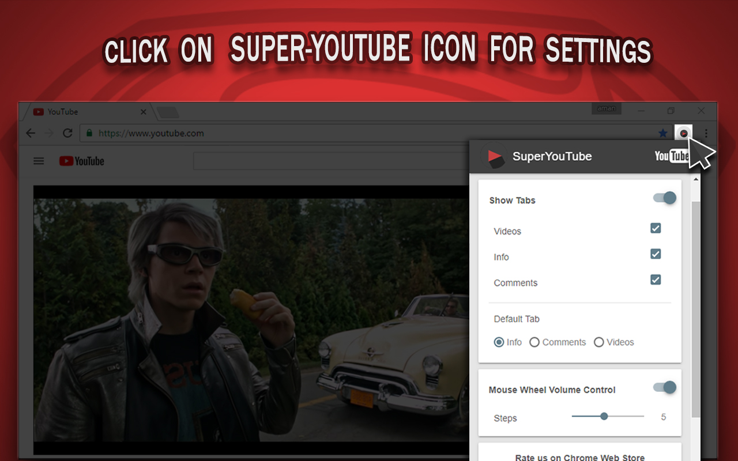
Task: Click the browser forward arrow
Action: (x=49, y=133)
